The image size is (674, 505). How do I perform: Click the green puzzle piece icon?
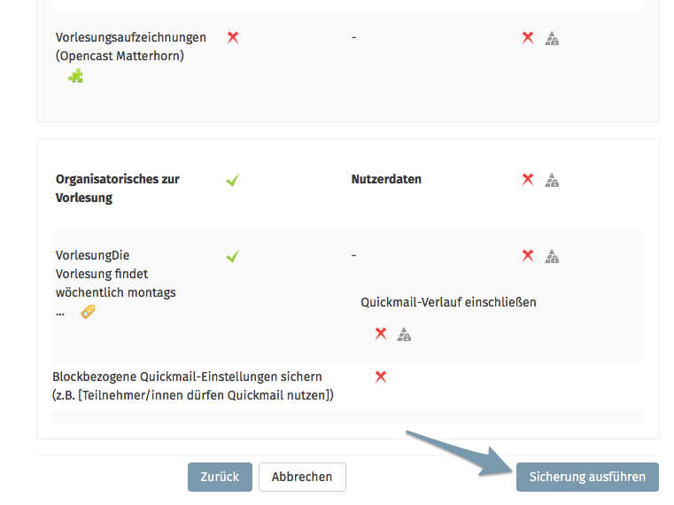tap(76, 77)
